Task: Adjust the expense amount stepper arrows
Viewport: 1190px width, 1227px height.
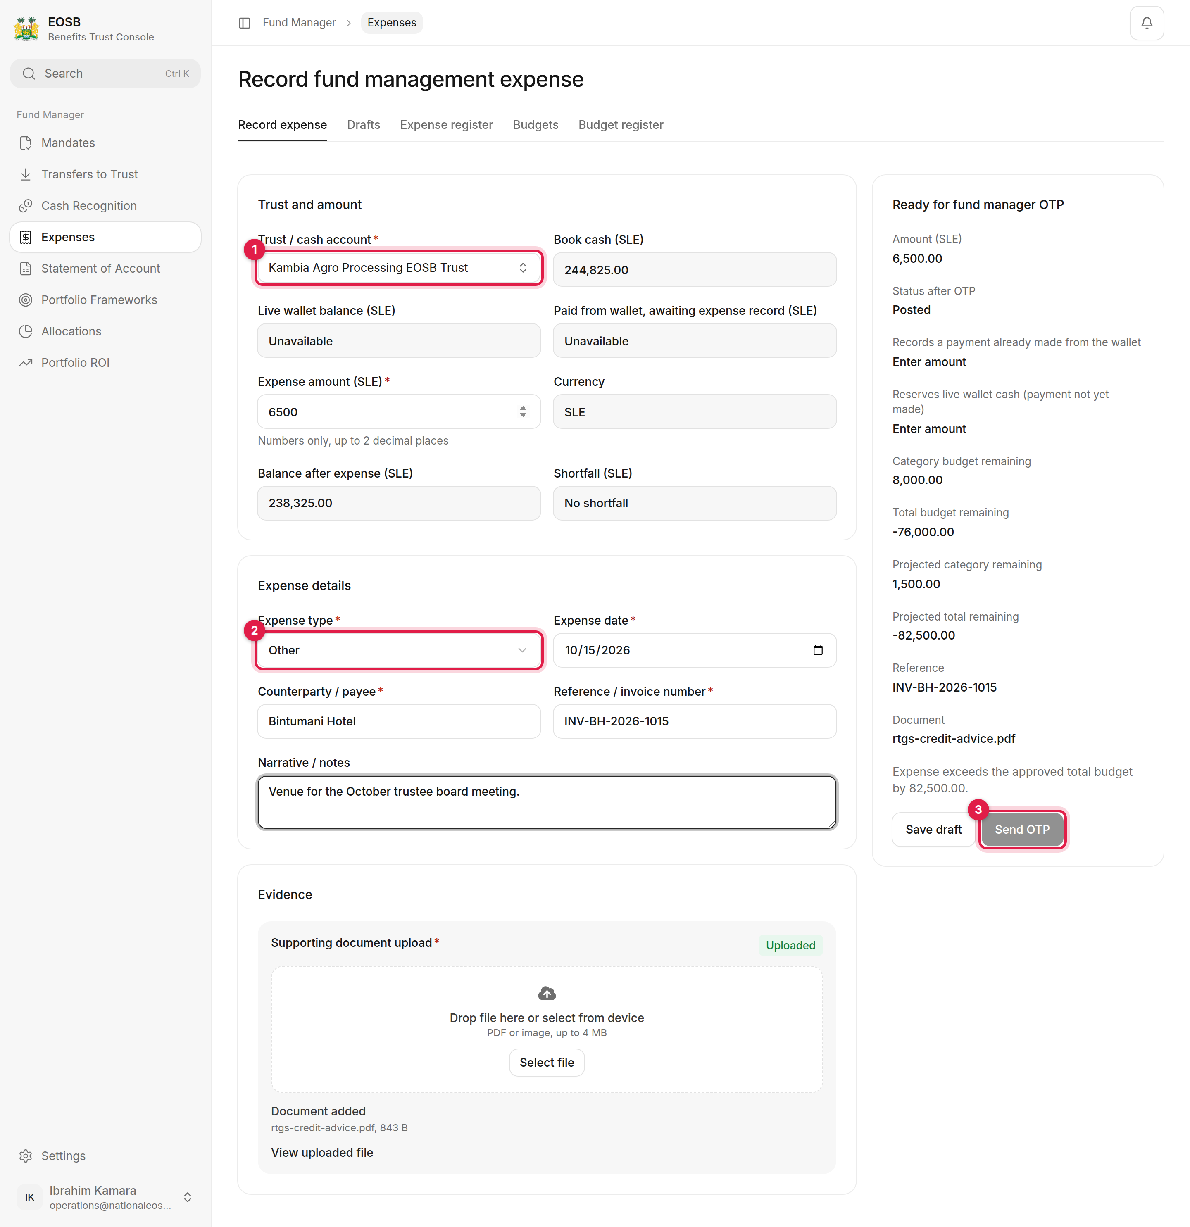Action: pos(523,411)
